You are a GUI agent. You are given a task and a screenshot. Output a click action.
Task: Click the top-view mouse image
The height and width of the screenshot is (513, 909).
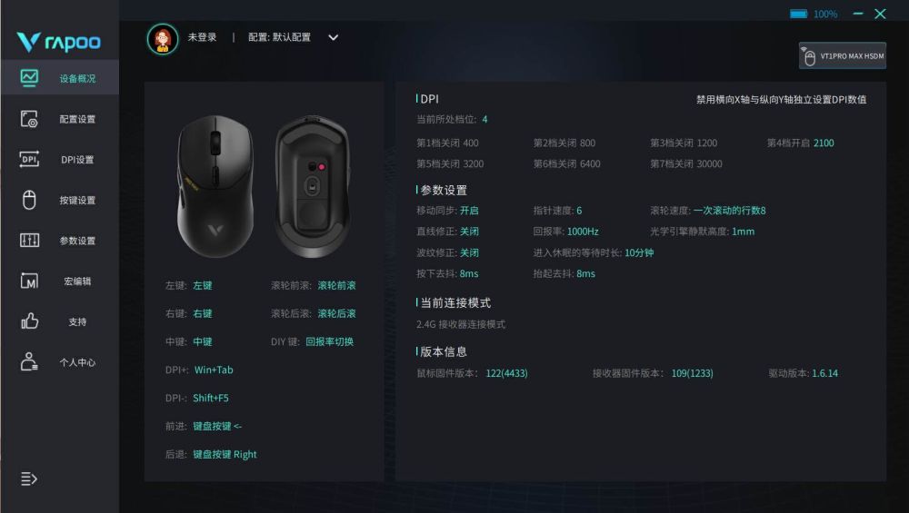click(x=215, y=186)
